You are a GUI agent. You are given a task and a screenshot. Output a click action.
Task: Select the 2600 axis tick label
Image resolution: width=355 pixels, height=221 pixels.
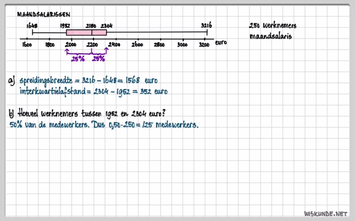(137, 45)
